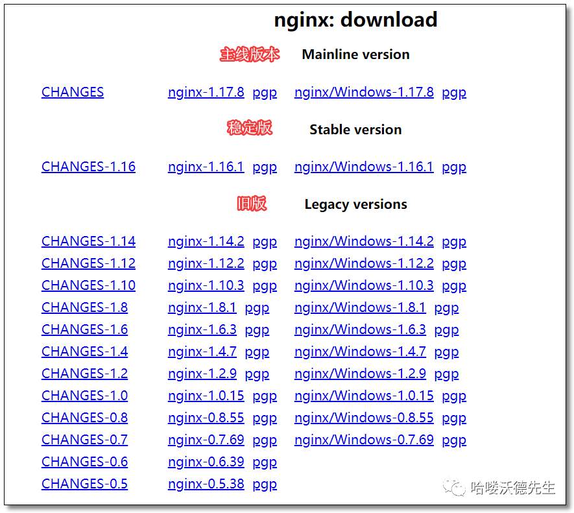The width and height of the screenshot is (574, 513).
Task: Download nginx-1.17.8 source
Action: [x=206, y=92]
